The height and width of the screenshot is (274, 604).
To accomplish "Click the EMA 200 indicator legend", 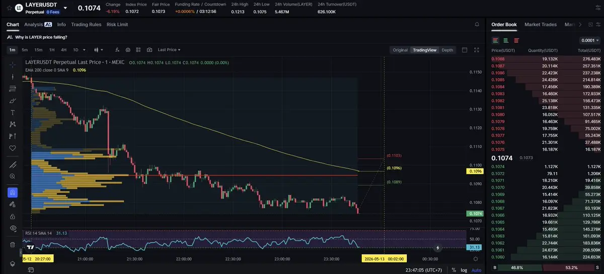I will (55, 70).
